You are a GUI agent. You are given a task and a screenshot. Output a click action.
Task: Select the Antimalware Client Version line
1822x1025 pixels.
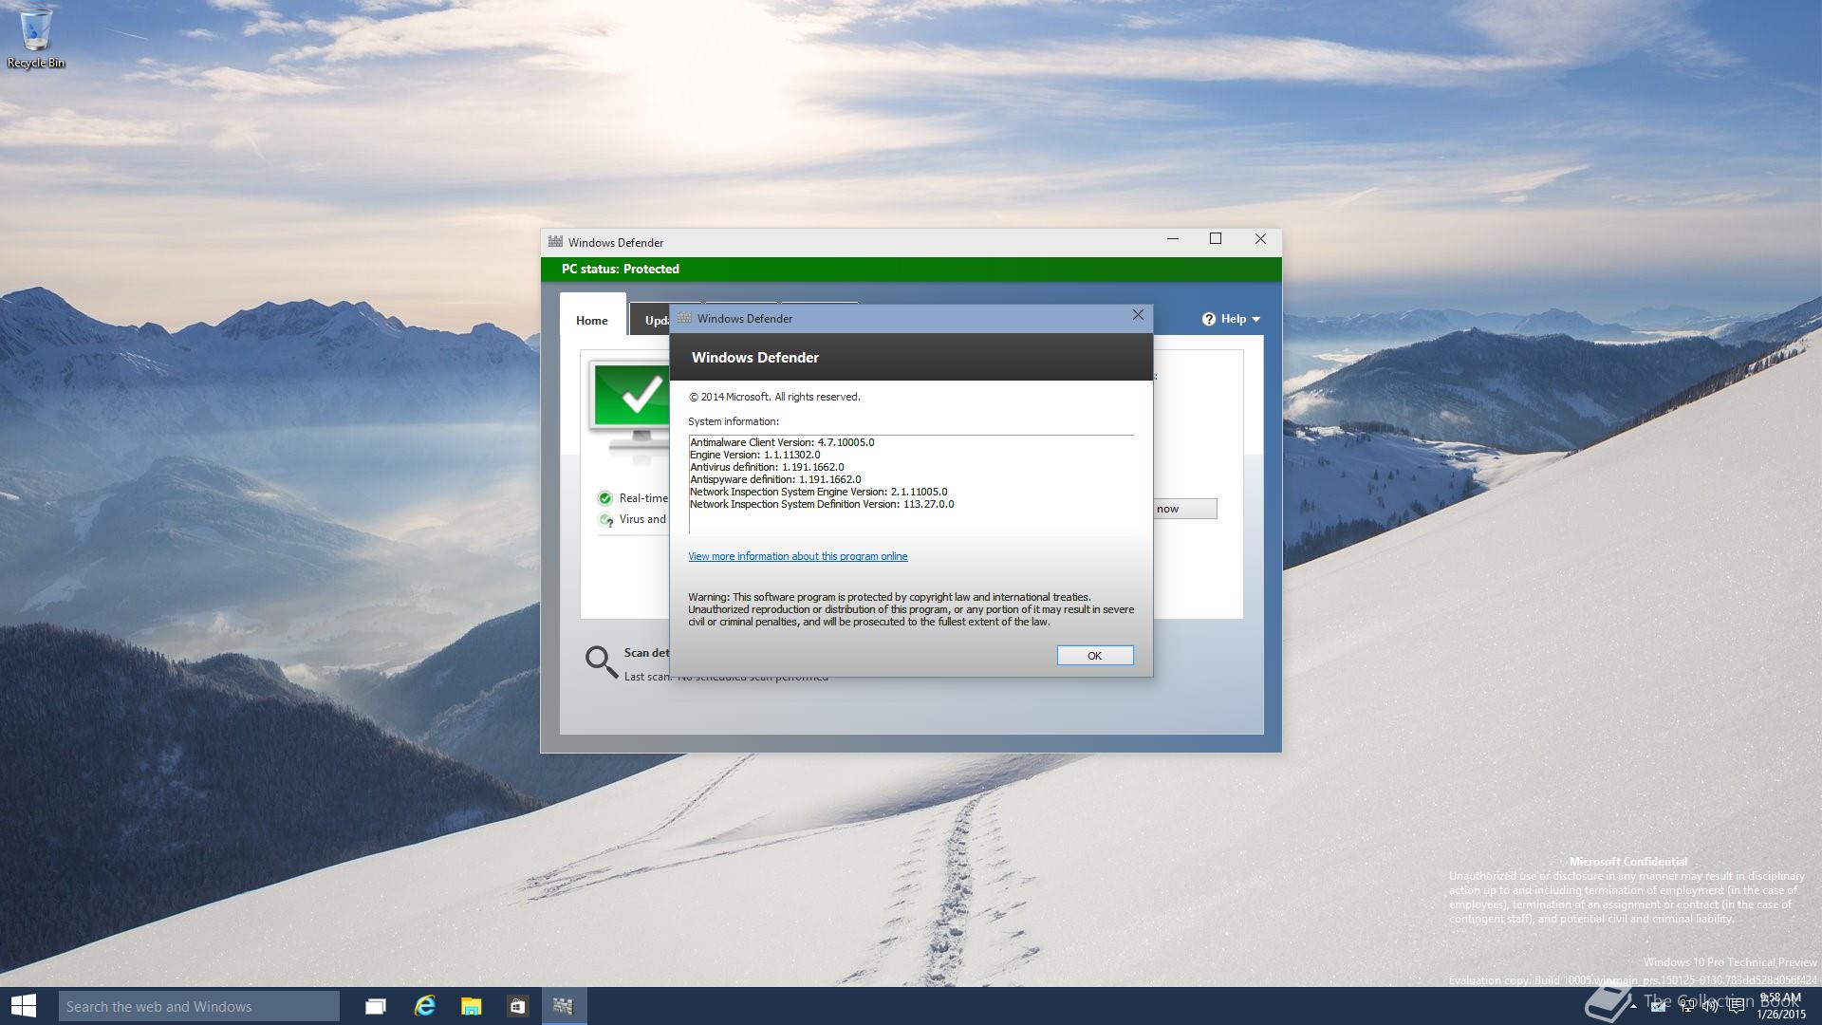(782, 442)
